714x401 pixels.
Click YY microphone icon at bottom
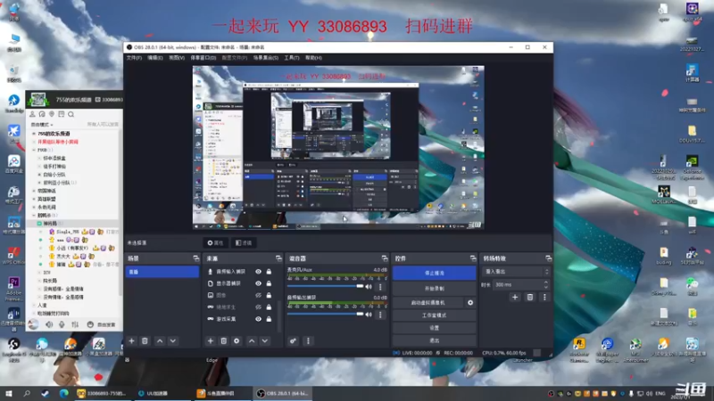pyautogui.click(x=62, y=324)
